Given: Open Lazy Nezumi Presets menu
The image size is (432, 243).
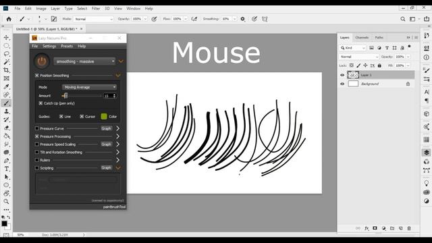Looking at the screenshot, I should [67, 46].
